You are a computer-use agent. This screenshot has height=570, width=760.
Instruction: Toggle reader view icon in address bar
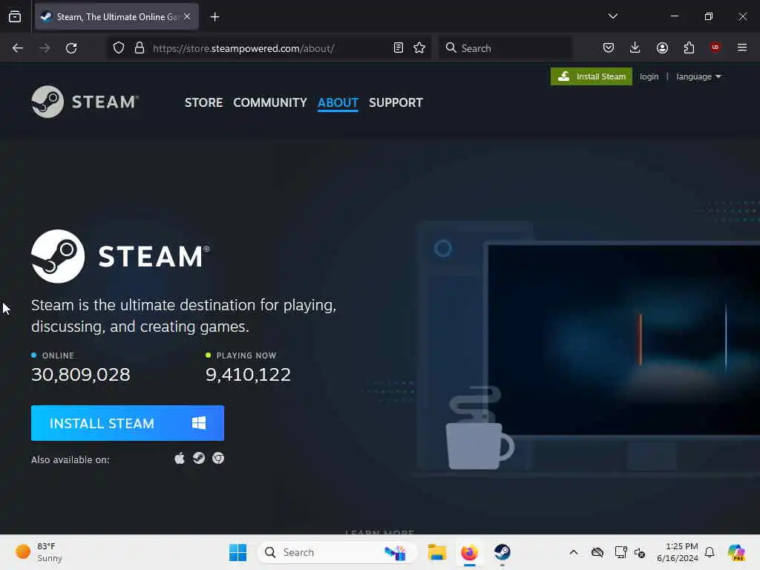[399, 48]
